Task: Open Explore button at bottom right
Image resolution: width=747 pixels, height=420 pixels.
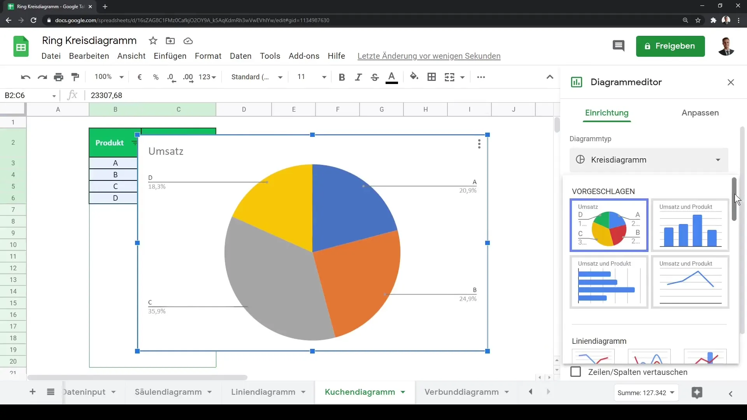Action: click(697, 393)
